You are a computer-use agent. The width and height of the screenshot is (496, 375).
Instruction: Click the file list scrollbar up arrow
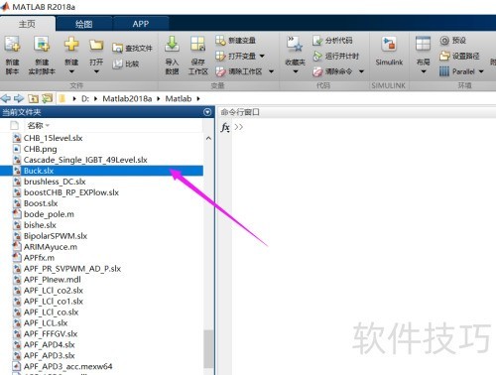click(x=208, y=139)
